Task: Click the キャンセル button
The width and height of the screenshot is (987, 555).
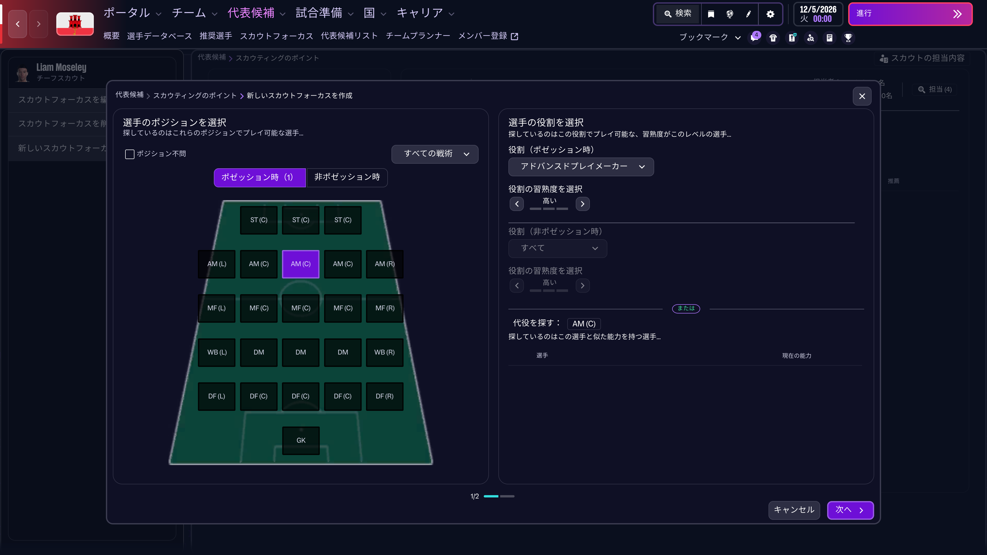Action: [x=794, y=510]
